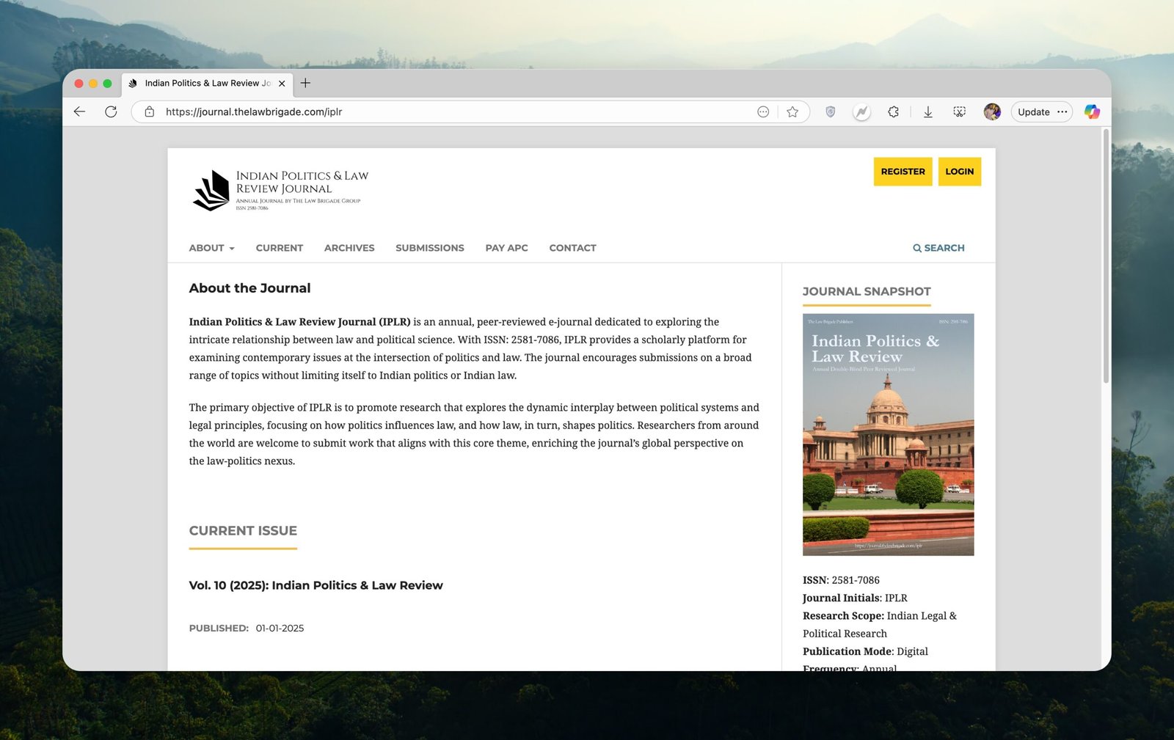The width and height of the screenshot is (1174, 740).
Task: Open the browser profile avatar
Action: 992,111
